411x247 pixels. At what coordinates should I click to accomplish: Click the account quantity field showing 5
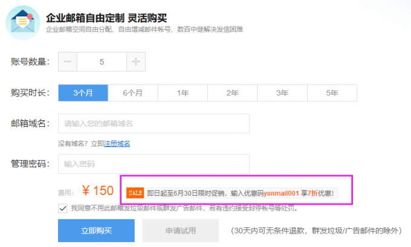102,62
